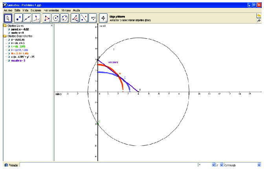Select the Line through two points tool

[x=27, y=18]
